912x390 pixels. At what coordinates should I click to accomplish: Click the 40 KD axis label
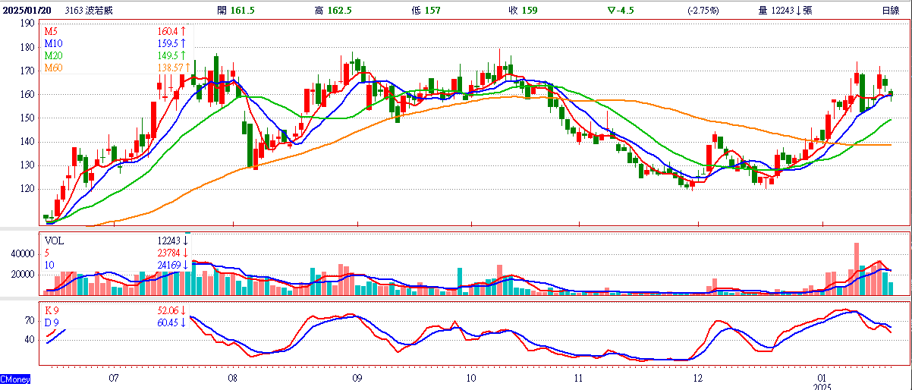pos(30,339)
